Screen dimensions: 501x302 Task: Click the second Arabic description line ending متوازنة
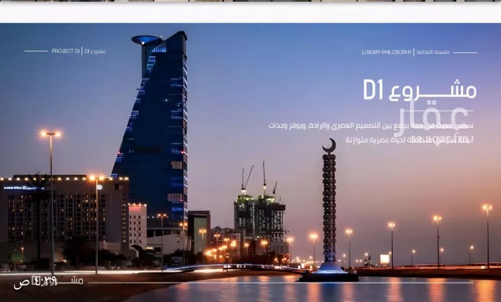coord(409,140)
